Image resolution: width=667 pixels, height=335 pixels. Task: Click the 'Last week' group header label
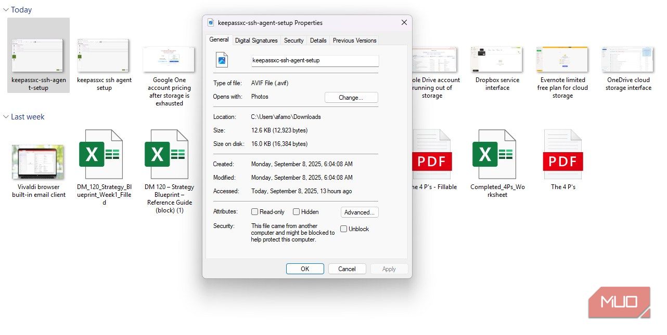pos(28,117)
